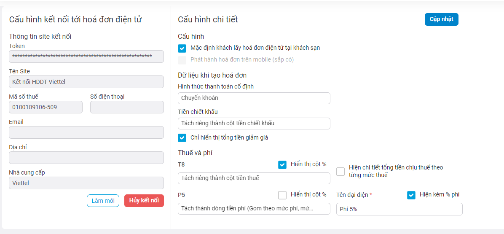Click the Mã số thuế field

coord(46,107)
